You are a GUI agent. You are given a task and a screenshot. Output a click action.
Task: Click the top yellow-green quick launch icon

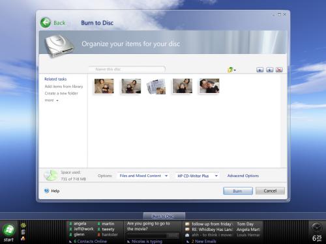point(23,225)
